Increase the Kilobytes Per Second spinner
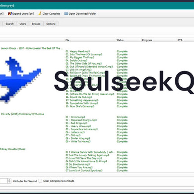The height and width of the screenshot is (194, 194). pos(9,180)
